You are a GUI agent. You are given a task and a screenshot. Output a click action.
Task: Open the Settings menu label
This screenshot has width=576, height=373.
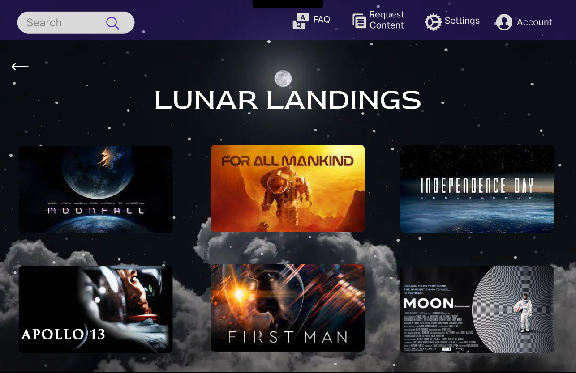tap(462, 21)
